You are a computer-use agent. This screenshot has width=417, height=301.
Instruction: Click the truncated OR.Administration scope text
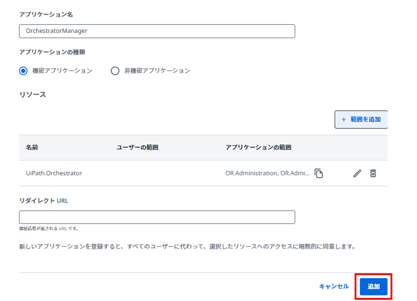pos(267,173)
